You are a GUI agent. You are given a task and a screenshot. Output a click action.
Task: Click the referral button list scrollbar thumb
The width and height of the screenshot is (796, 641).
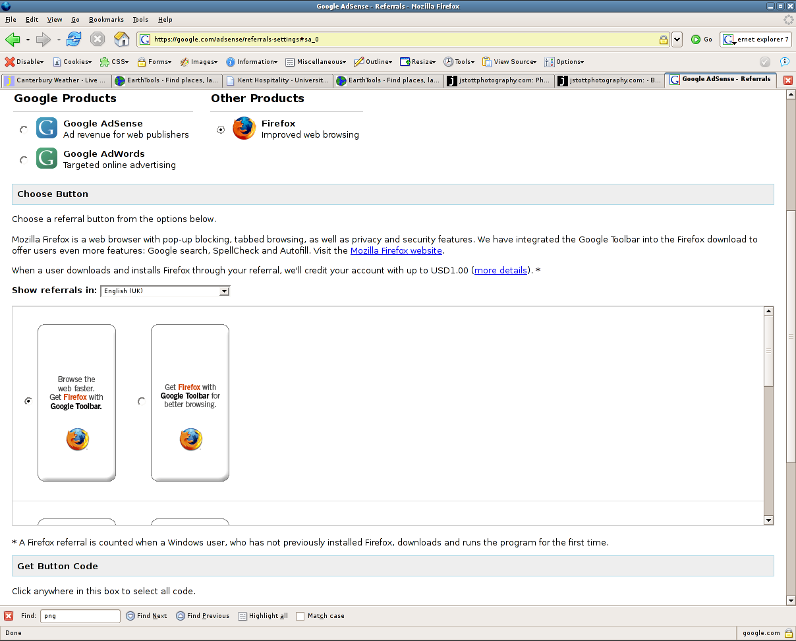pos(768,352)
